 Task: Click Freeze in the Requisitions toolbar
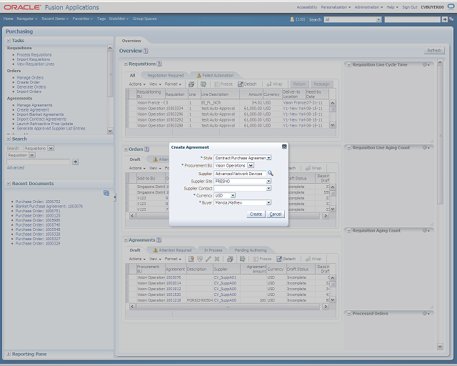(x=224, y=84)
